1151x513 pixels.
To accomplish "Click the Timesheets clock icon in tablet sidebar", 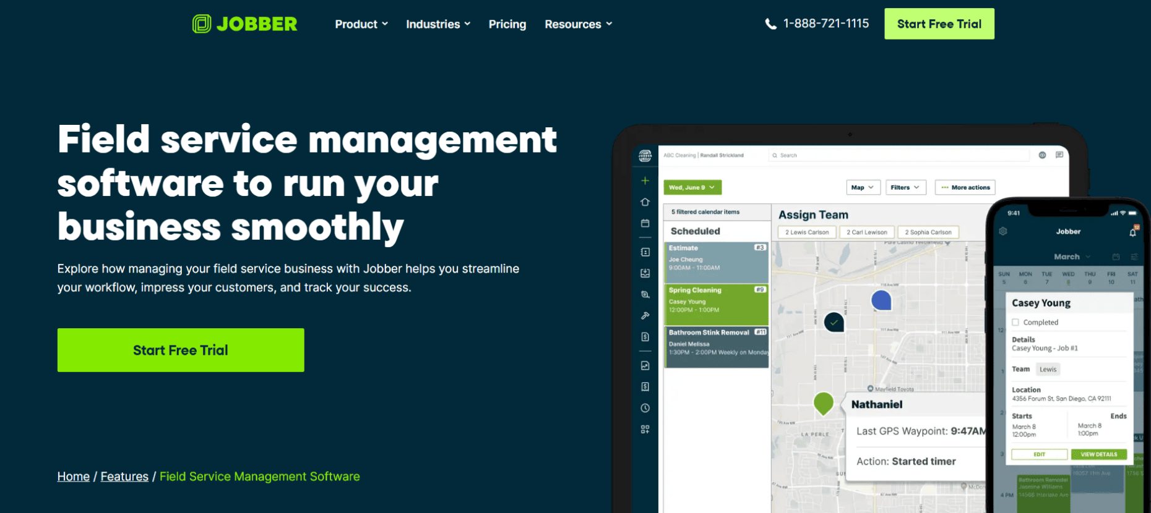I will point(645,408).
